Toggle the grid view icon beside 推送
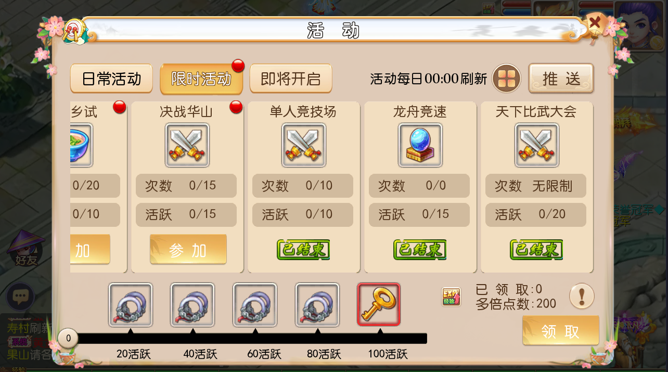Image resolution: width=668 pixels, height=372 pixels. tap(507, 79)
